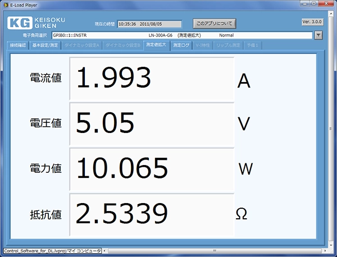
Task: Click the Control_Software_for_DL.lvproj status label
Action: [x=52, y=251]
